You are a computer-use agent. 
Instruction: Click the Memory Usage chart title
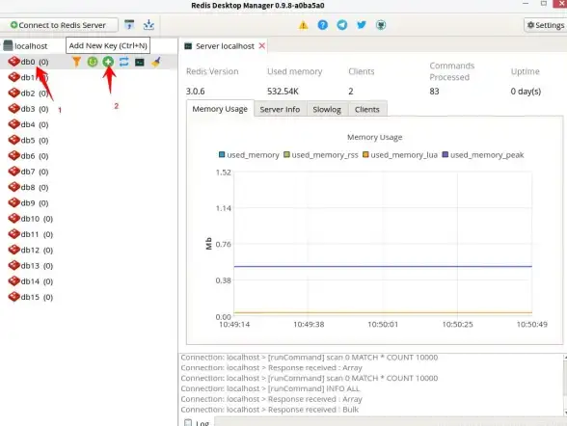click(374, 137)
